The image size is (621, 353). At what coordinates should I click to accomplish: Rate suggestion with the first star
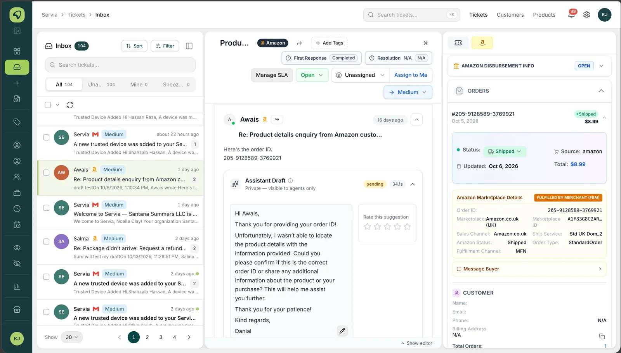[367, 227]
